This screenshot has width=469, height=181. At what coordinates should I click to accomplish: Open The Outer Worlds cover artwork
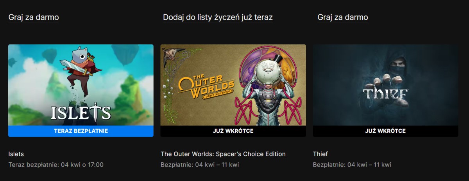coord(233,85)
